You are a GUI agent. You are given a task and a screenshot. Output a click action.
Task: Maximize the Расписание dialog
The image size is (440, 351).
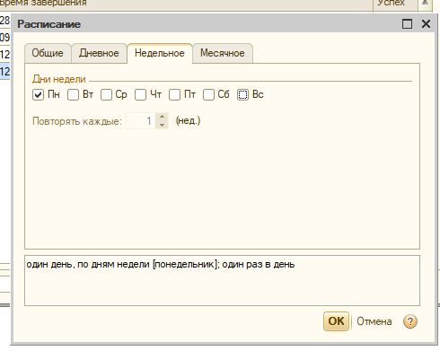(x=407, y=24)
